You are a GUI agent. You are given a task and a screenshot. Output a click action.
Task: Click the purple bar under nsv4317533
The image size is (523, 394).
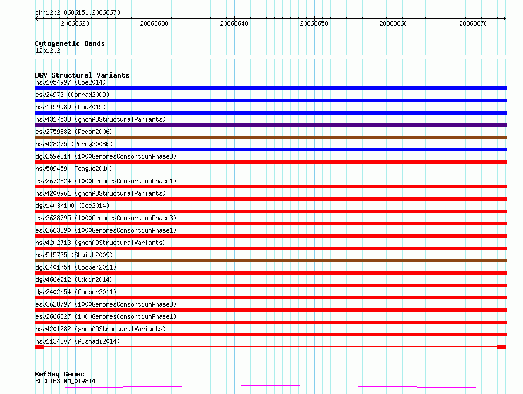pos(270,125)
